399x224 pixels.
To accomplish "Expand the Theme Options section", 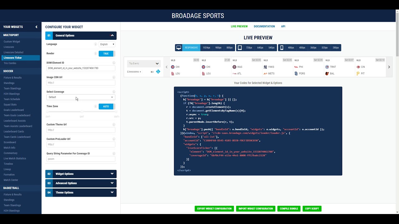I will coord(81,193).
